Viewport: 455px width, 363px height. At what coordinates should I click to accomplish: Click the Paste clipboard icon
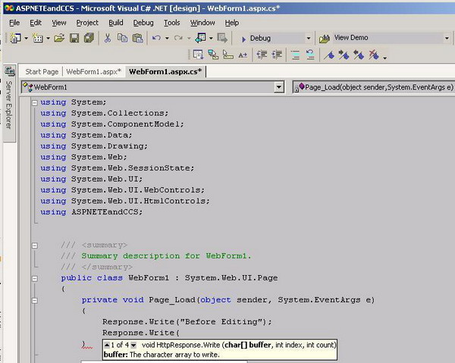coord(138,38)
